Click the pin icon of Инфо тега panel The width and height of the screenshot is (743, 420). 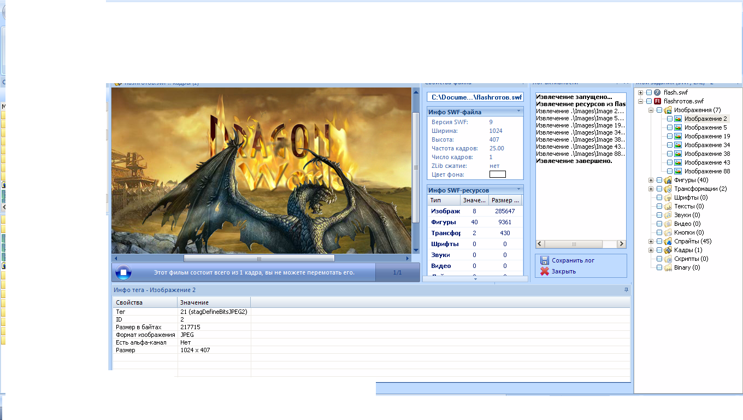(x=626, y=290)
